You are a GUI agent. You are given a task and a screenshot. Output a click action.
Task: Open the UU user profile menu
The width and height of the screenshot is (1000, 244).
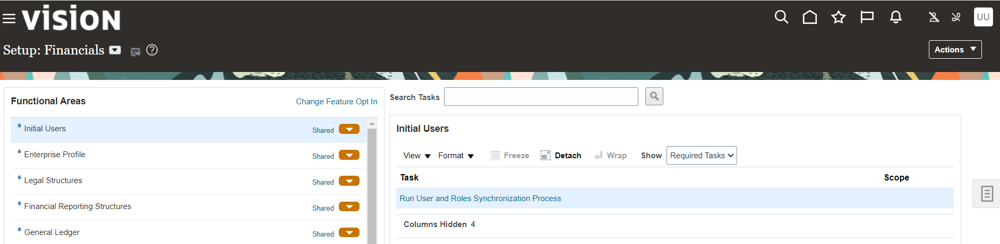point(983,17)
